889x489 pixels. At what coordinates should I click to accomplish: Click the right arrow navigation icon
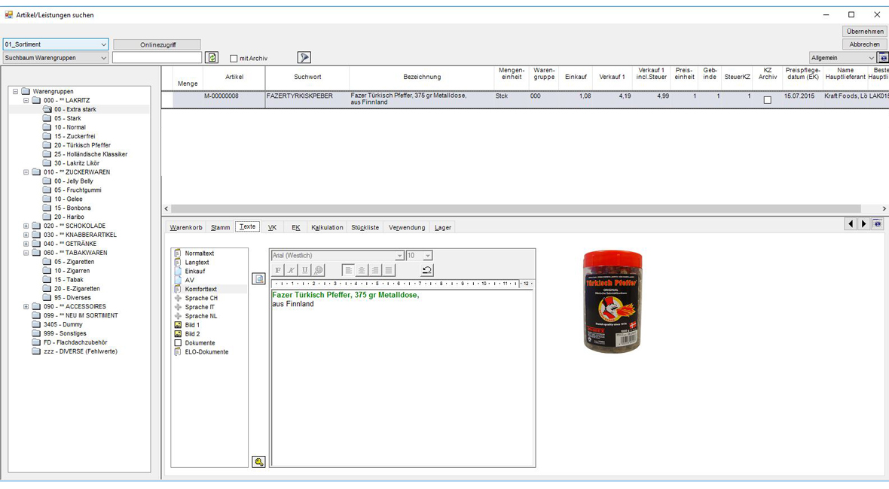[864, 224]
